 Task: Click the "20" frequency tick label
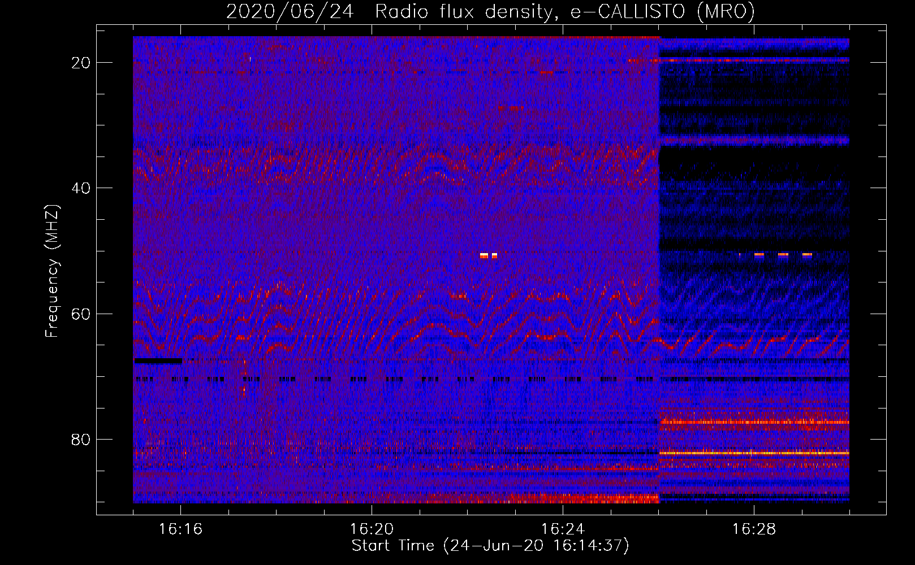(x=81, y=63)
